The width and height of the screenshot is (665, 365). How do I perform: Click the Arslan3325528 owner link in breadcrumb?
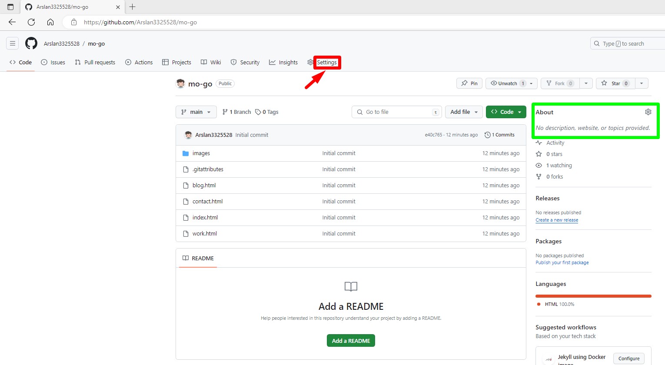[x=62, y=43]
